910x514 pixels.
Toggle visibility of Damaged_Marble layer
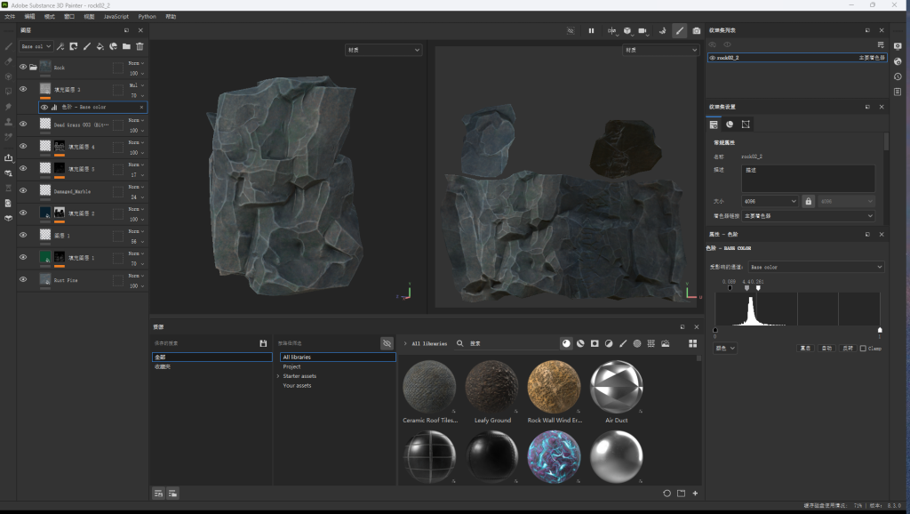click(x=23, y=190)
